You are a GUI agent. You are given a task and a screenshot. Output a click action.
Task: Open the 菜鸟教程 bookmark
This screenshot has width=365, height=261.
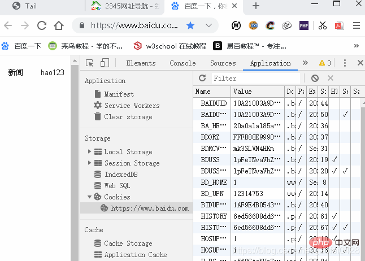[85, 46]
